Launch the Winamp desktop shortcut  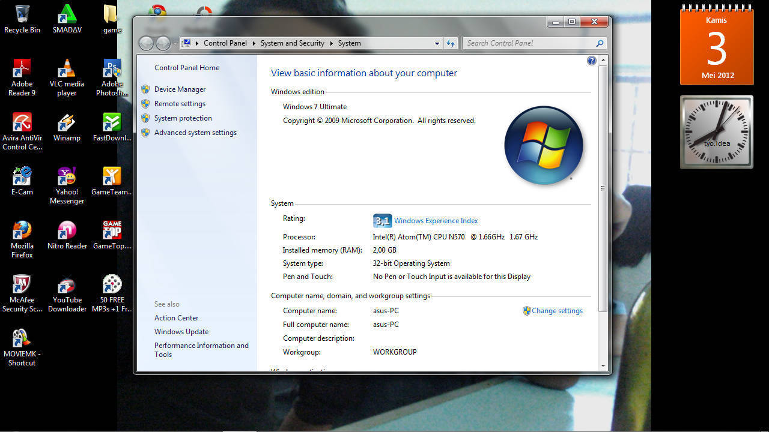click(x=67, y=127)
